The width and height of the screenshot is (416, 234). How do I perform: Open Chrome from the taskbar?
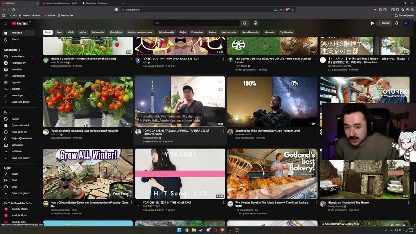187,230
